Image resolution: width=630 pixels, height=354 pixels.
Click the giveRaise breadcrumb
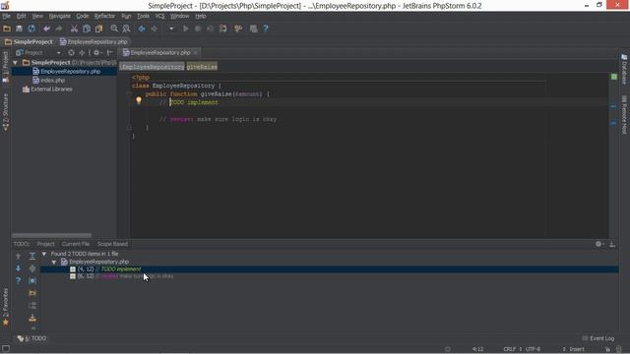tap(202, 67)
